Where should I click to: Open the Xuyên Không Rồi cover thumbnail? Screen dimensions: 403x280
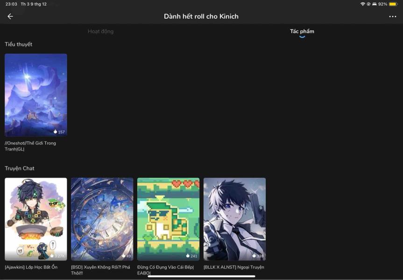pos(102,219)
